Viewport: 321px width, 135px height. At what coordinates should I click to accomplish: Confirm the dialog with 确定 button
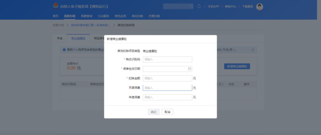[154, 112]
